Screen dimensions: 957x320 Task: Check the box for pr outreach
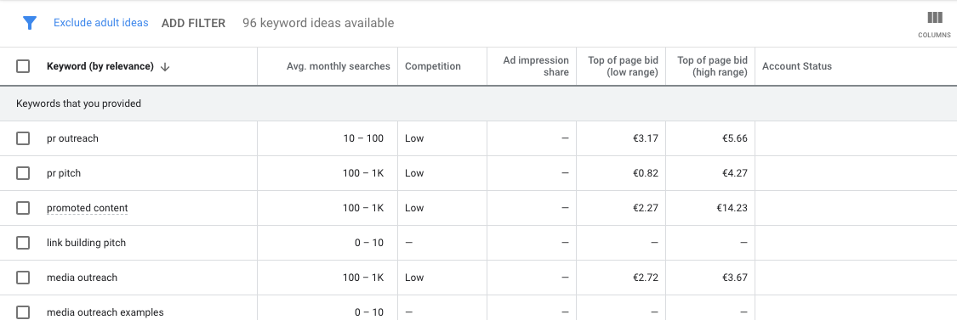[x=23, y=138]
